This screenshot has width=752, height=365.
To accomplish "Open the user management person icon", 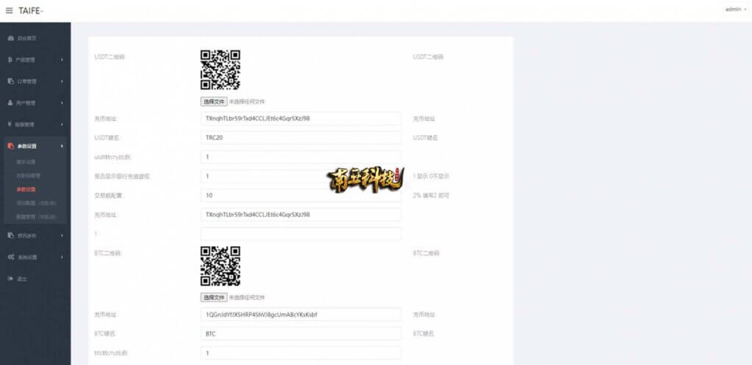I will coord(10,103).
